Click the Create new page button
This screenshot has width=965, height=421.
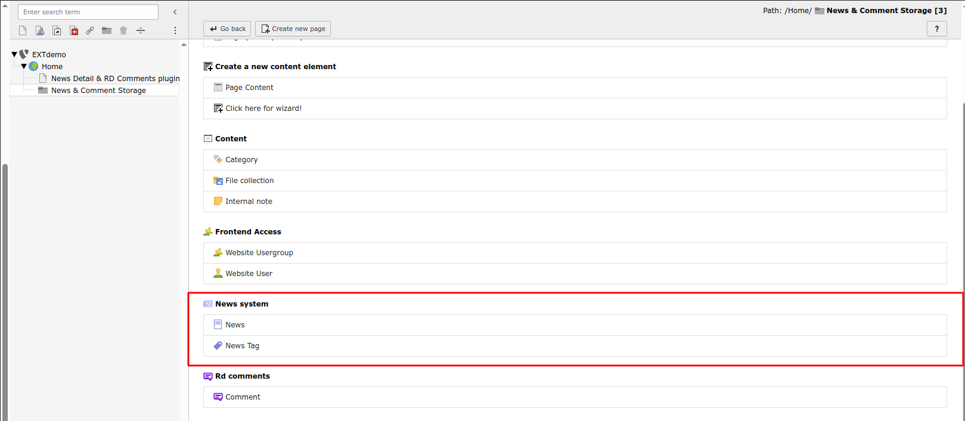[x=293, y=29]
